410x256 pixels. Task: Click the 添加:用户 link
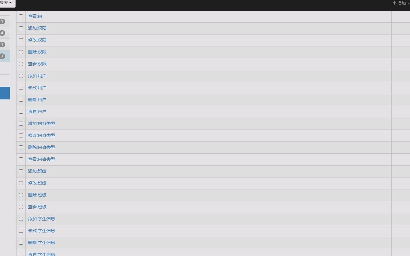click(37, 76)
